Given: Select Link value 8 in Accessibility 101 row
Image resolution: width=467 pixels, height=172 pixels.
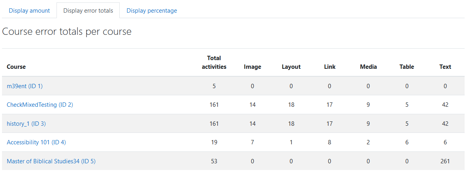Looking at the screenshot, I should 330,142.
